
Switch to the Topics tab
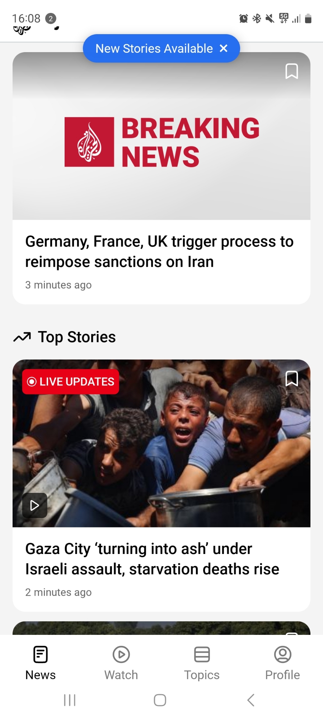[202, 663]
